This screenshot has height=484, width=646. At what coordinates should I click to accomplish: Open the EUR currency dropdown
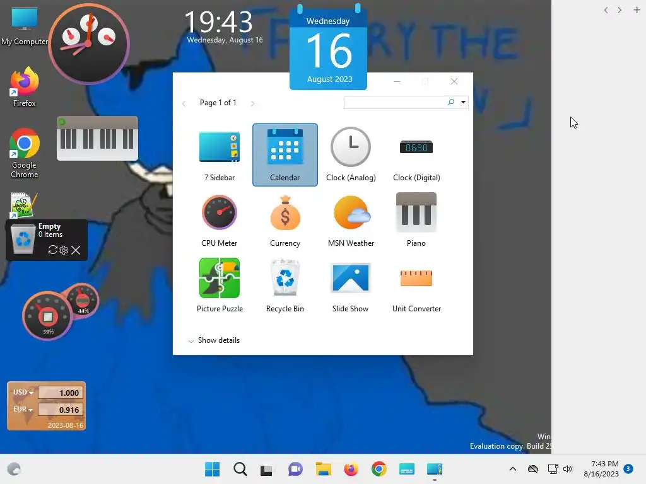(x=23, y=409)
